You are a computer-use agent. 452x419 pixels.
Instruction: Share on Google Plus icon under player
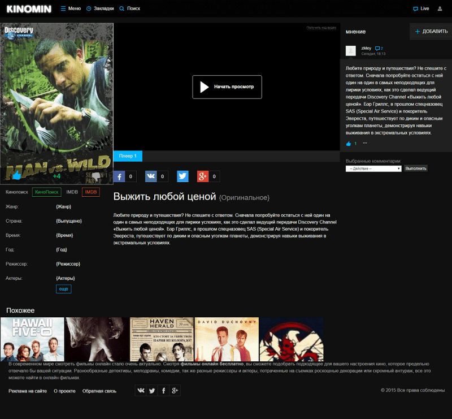coord(203,176)
